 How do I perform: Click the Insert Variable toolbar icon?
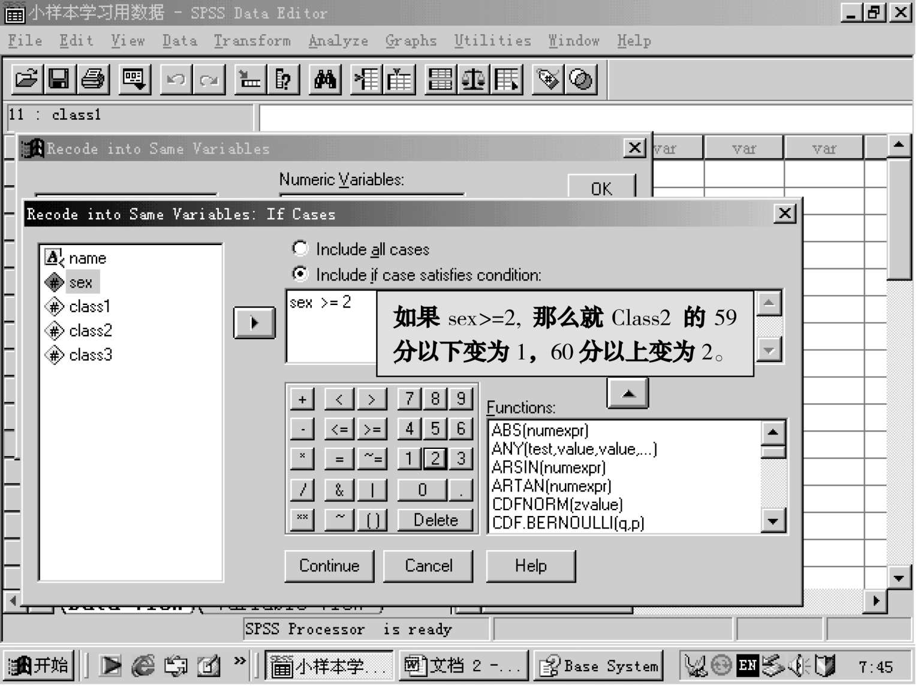pyautogui.click(x=399, y=79)
